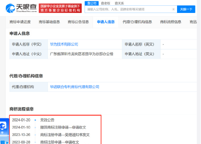Click the 2023-09-28 timeline date

click(21, 142)
